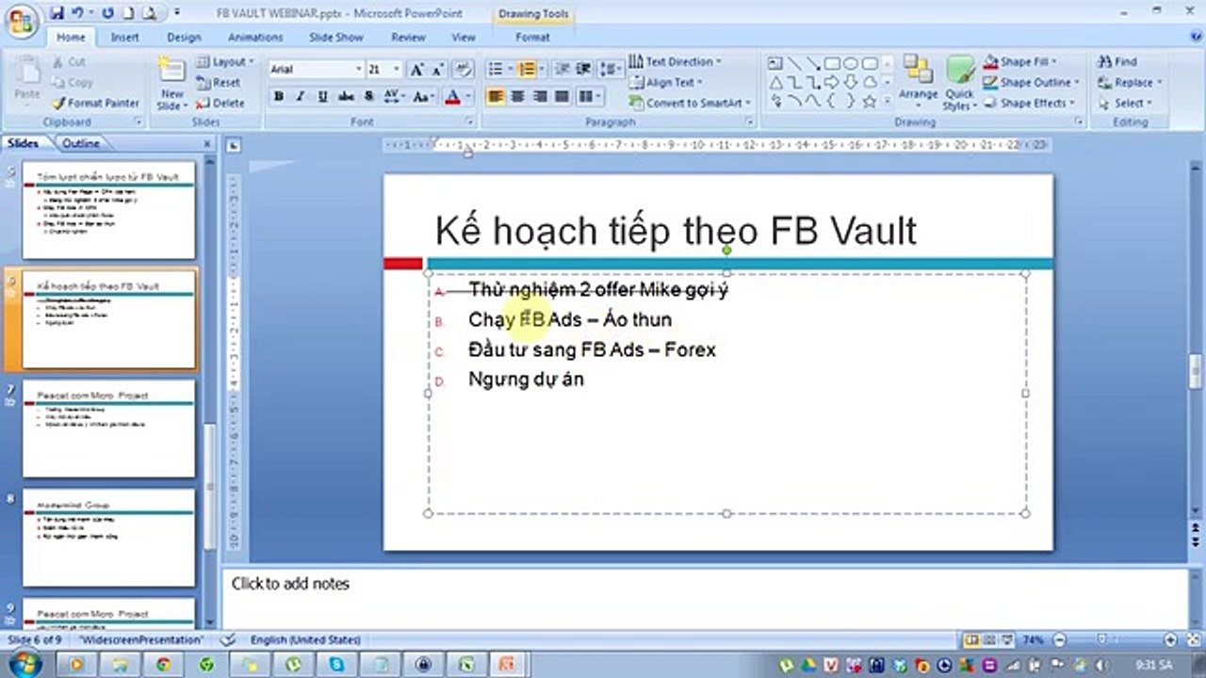Select the isosceles triangle shape

775,82
